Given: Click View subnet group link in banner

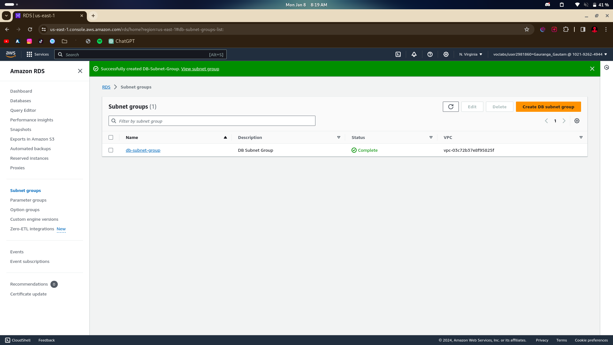Looking at the screenshot, I should 200,69.
